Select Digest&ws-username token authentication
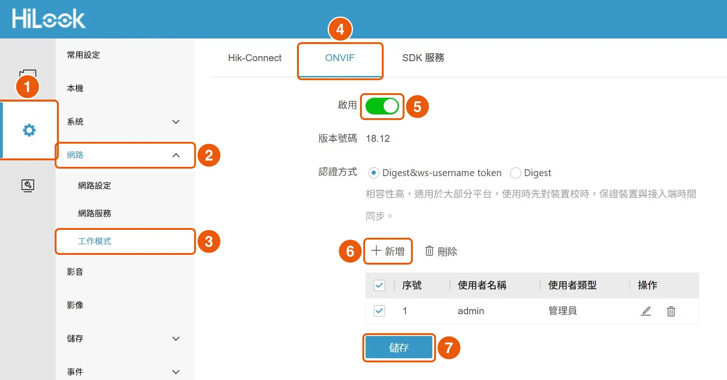The height and width of the screenshot is (380, 727). [x=374, y=173]
